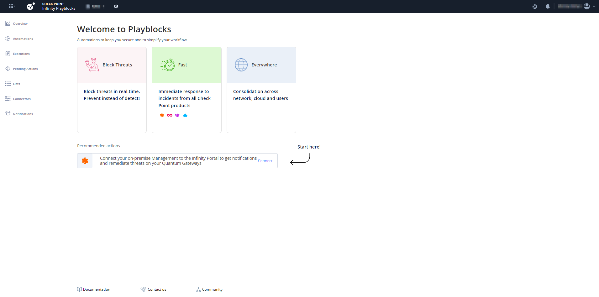Click the Connect link
This screenshot has width=599, height=297.
265,161
